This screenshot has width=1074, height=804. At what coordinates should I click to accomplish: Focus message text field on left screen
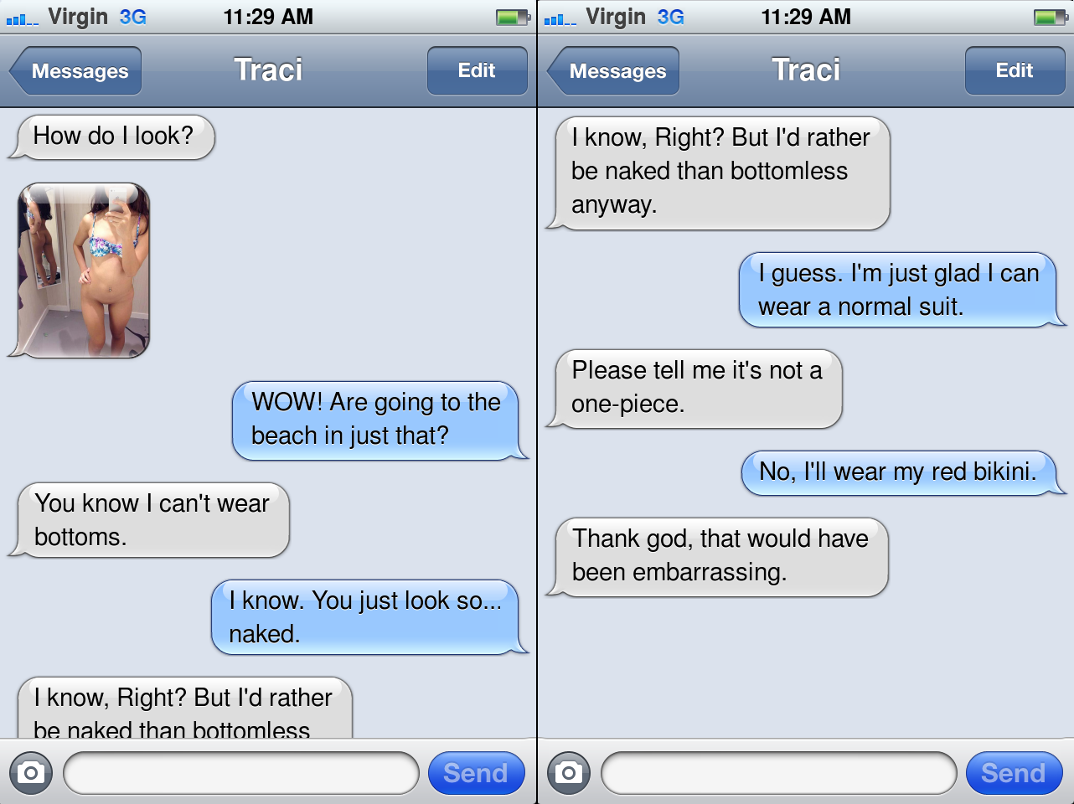(241, 772)
